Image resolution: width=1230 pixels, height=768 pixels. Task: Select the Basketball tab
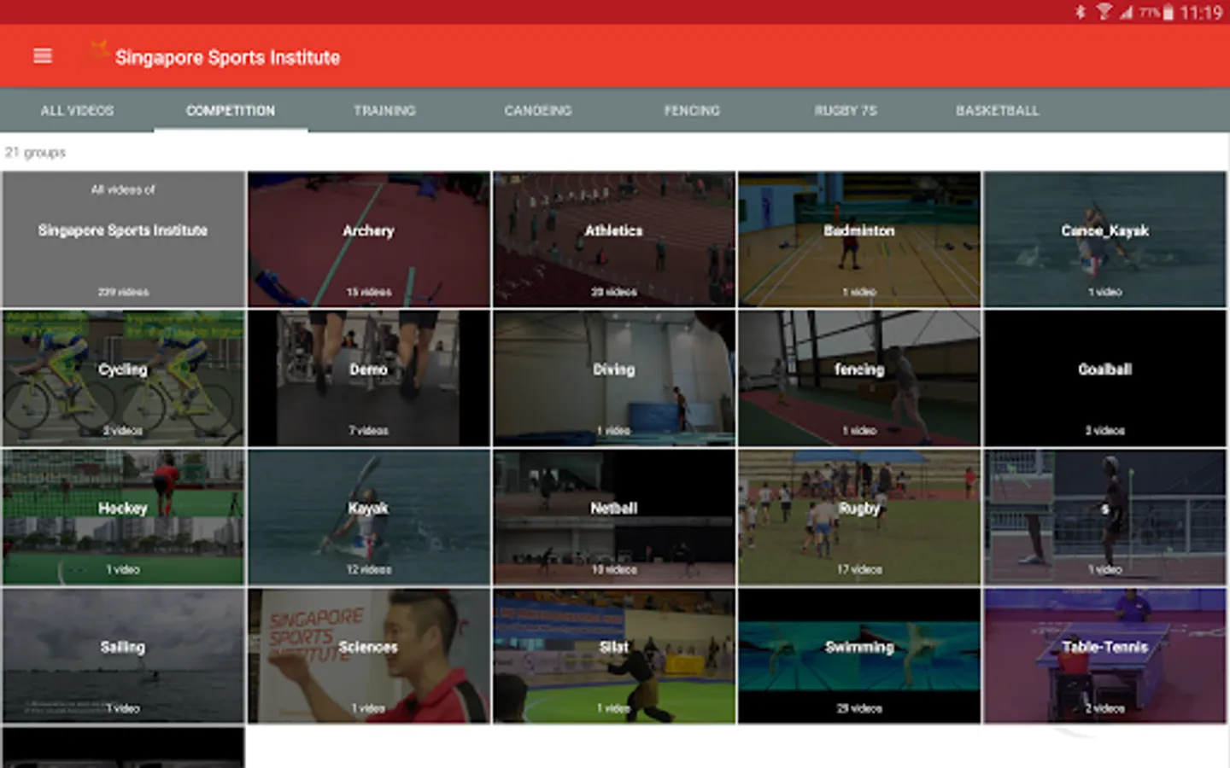[x=998, y=111]
